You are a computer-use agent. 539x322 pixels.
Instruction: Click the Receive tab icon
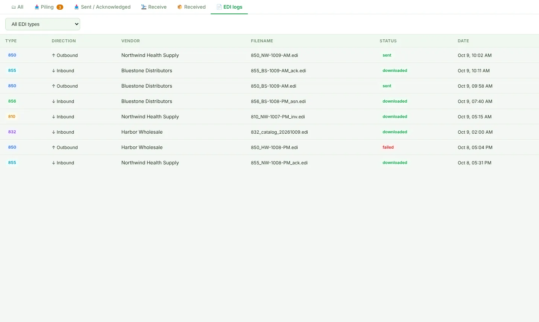144,7
